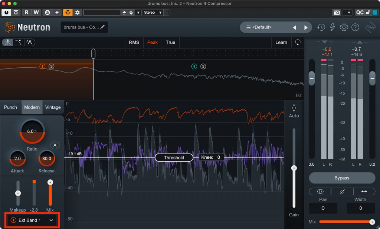The height and width of the screenshot is (229, 380).
Task: Click the Neutron logo
Action: [27, 27]
